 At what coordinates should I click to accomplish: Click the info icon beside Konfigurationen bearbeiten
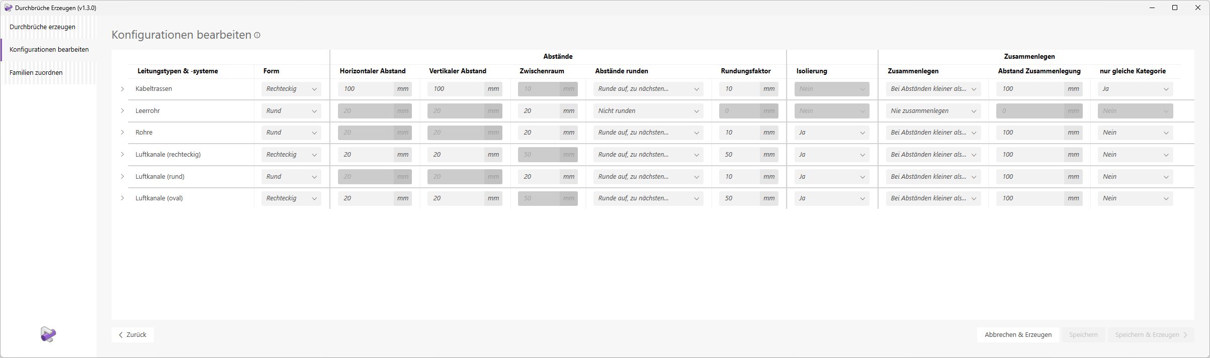point(257,35)
